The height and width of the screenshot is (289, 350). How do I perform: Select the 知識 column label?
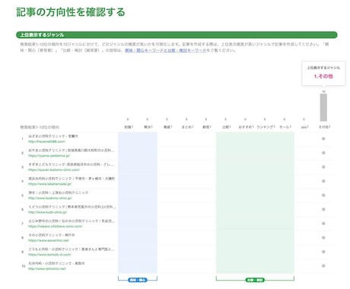click(x=128, y=127)
